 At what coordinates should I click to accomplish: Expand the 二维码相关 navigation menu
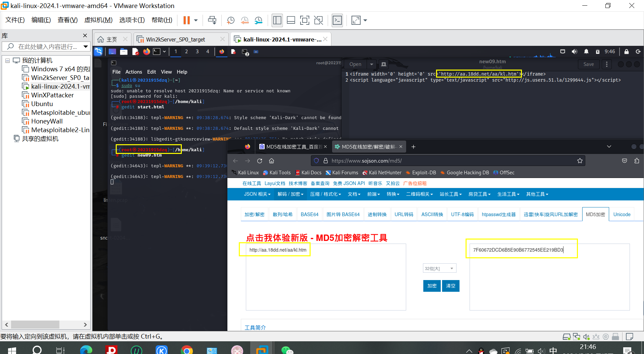click(x=419, y=194)
